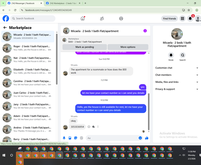This screenshot has width=201, height=165.
Task: Open conversation information purple icon
Action: (145, 31)
